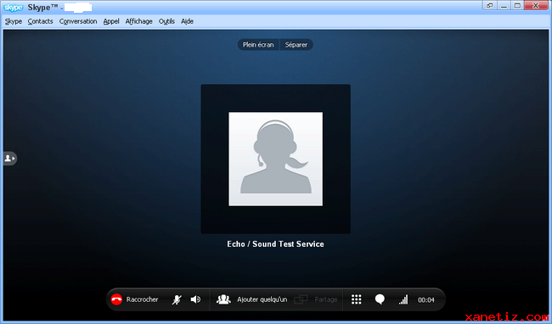Click the Echo / Sound Test Service avatar
This screenshot has width=552, height=324.
coord(276,159)
